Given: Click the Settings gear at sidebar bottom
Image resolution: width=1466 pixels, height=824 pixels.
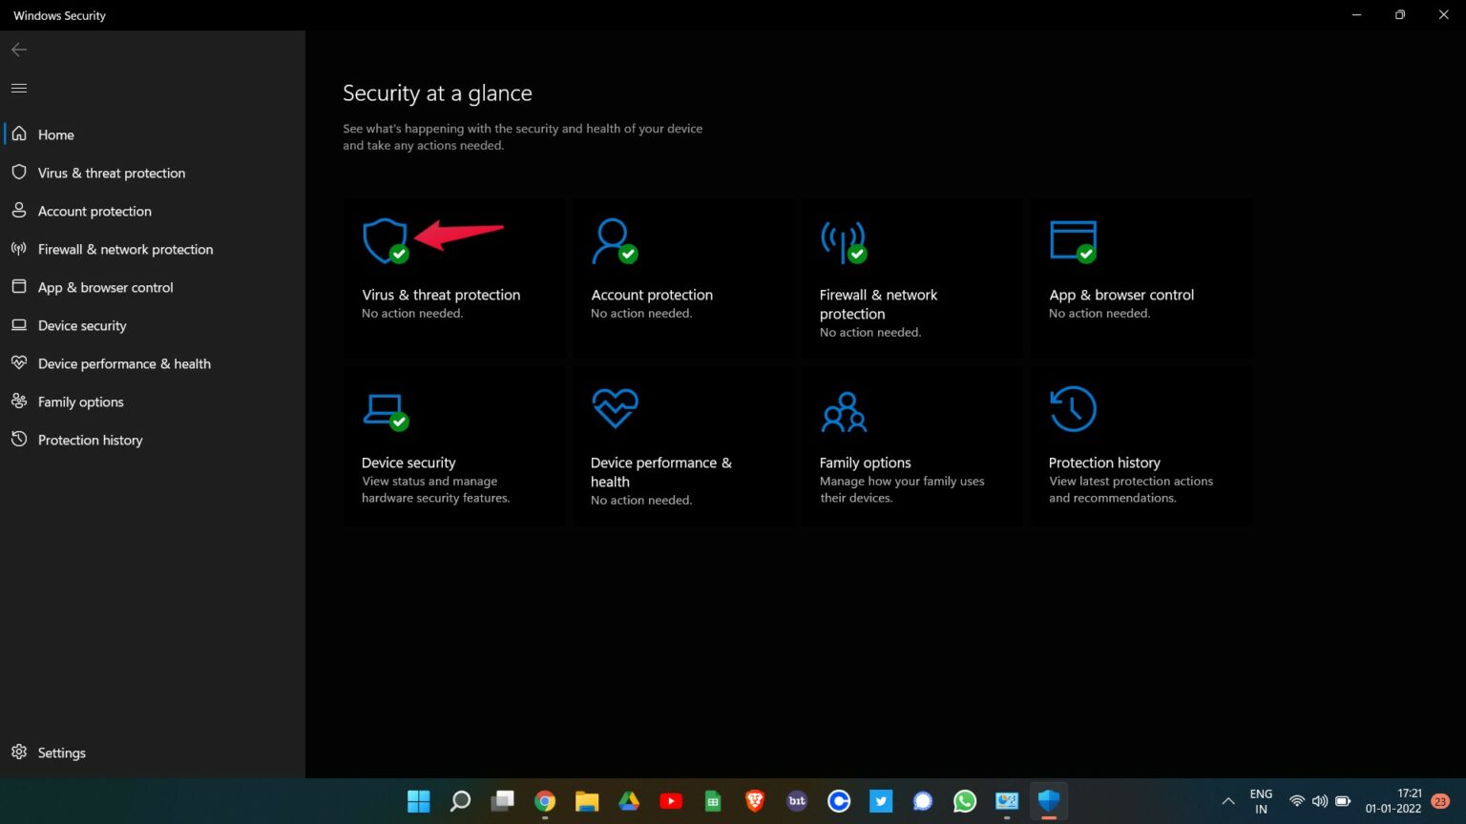Looking at the screenshot, I should [x=20, y=752].
